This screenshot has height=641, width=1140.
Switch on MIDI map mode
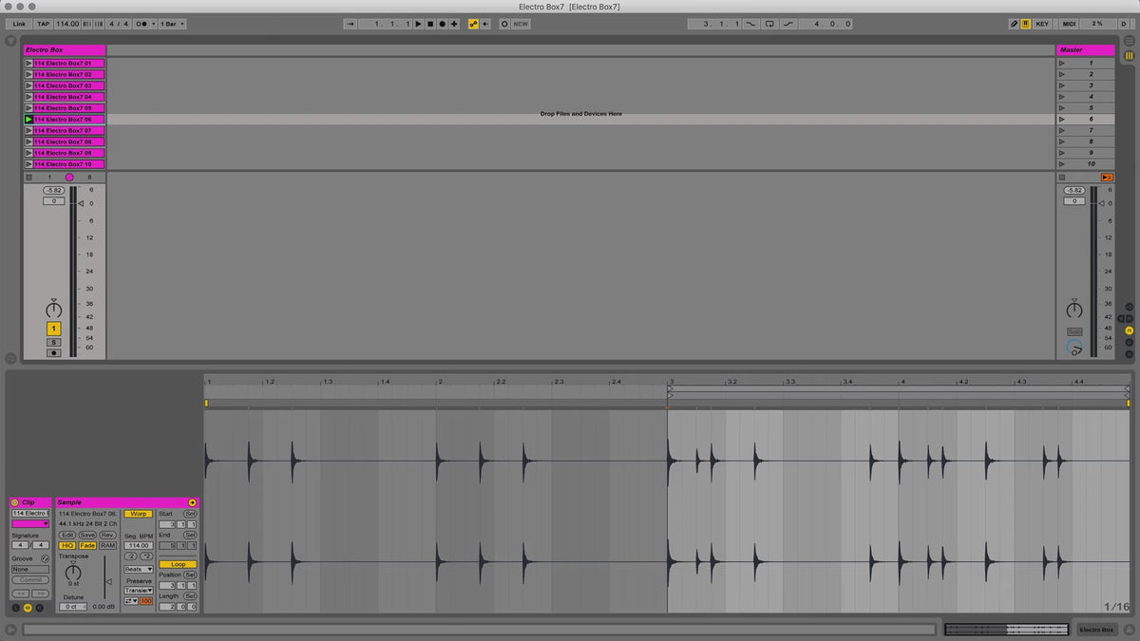coord(1069,24)
